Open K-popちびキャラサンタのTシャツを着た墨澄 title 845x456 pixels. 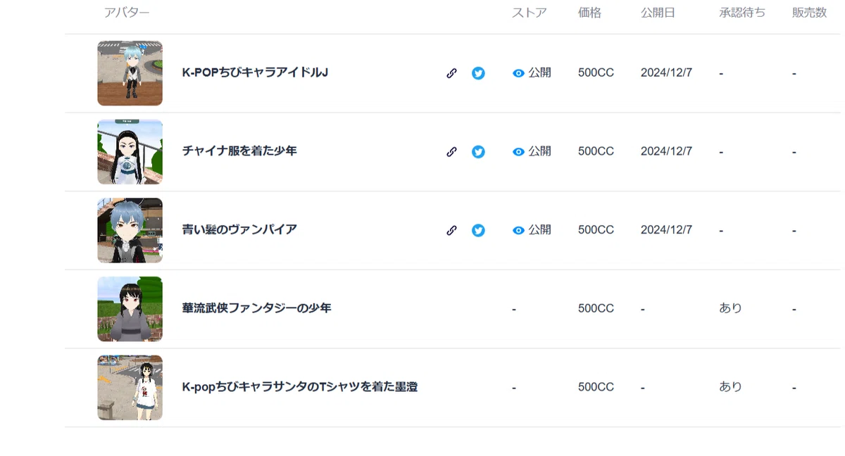pos(300,387)
